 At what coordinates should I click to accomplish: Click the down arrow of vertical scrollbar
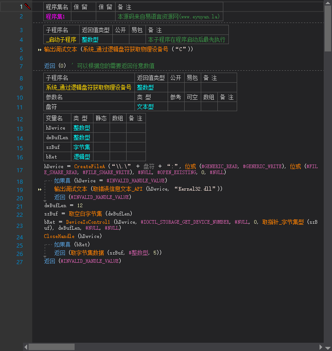click(328, 348)
